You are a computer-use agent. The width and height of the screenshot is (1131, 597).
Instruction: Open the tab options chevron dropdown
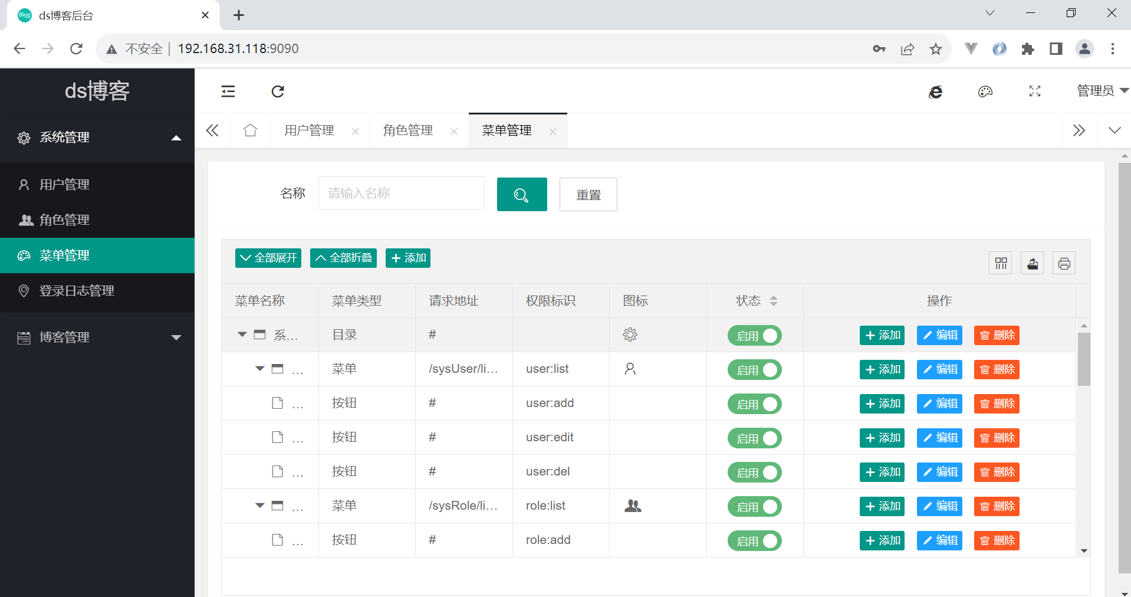1114,130
